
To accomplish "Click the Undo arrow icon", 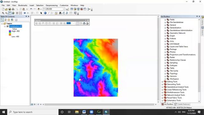I will [31, 9].
